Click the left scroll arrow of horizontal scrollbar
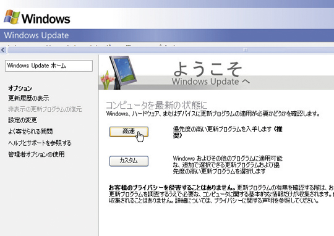334x236 pixels. pyautogui.click(x=2, y=50)
